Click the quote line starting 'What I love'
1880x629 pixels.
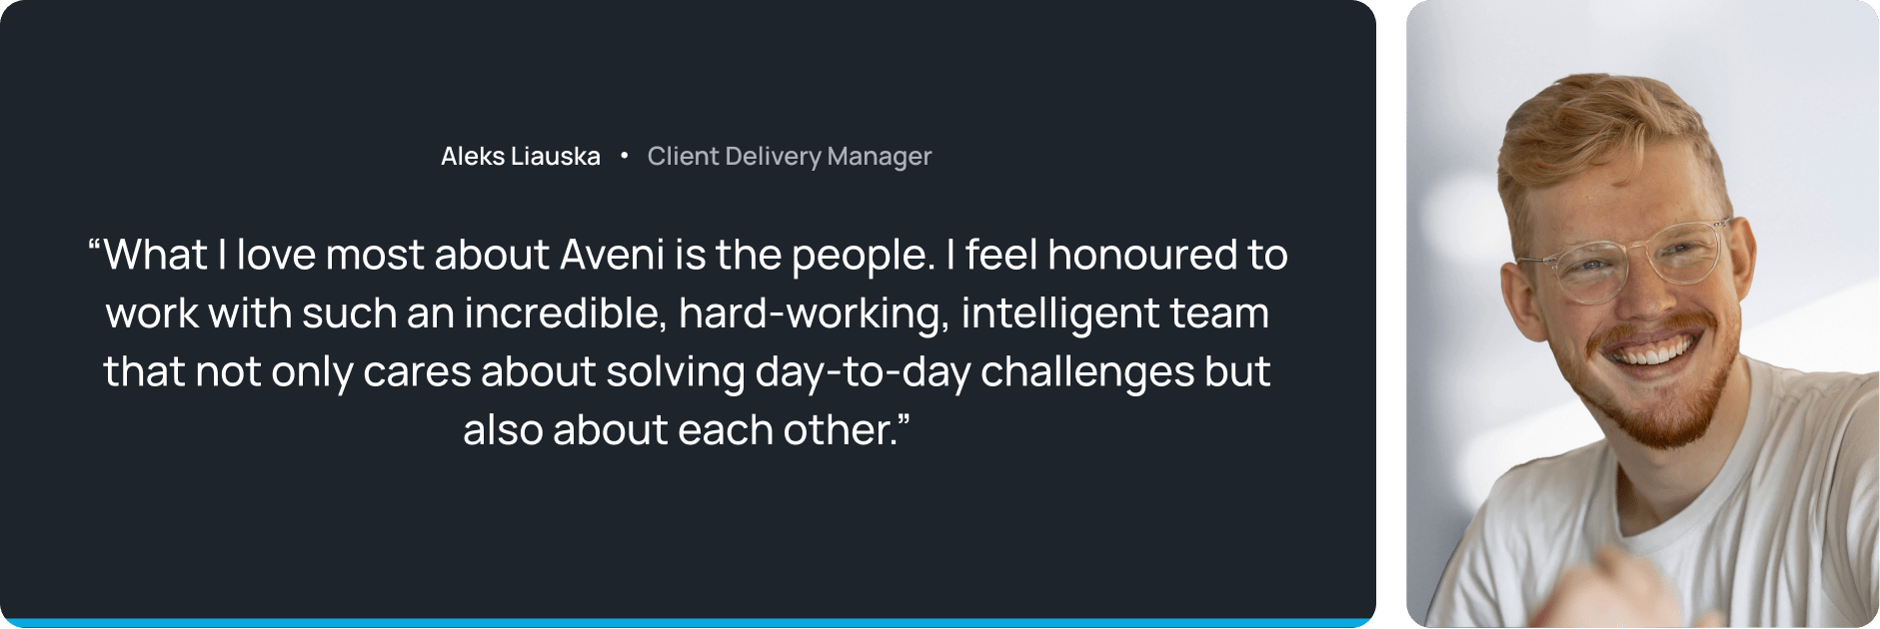(x=688, y=255)
